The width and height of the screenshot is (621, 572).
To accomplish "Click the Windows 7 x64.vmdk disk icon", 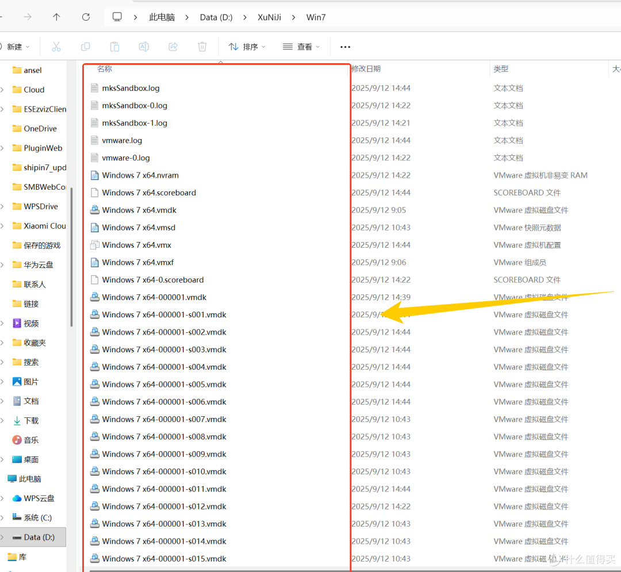I will [x=94, y=210].
